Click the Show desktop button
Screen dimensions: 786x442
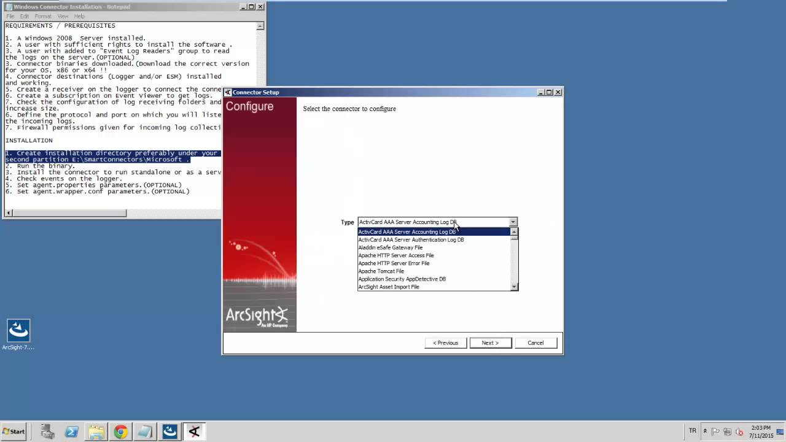coord(781,432)
